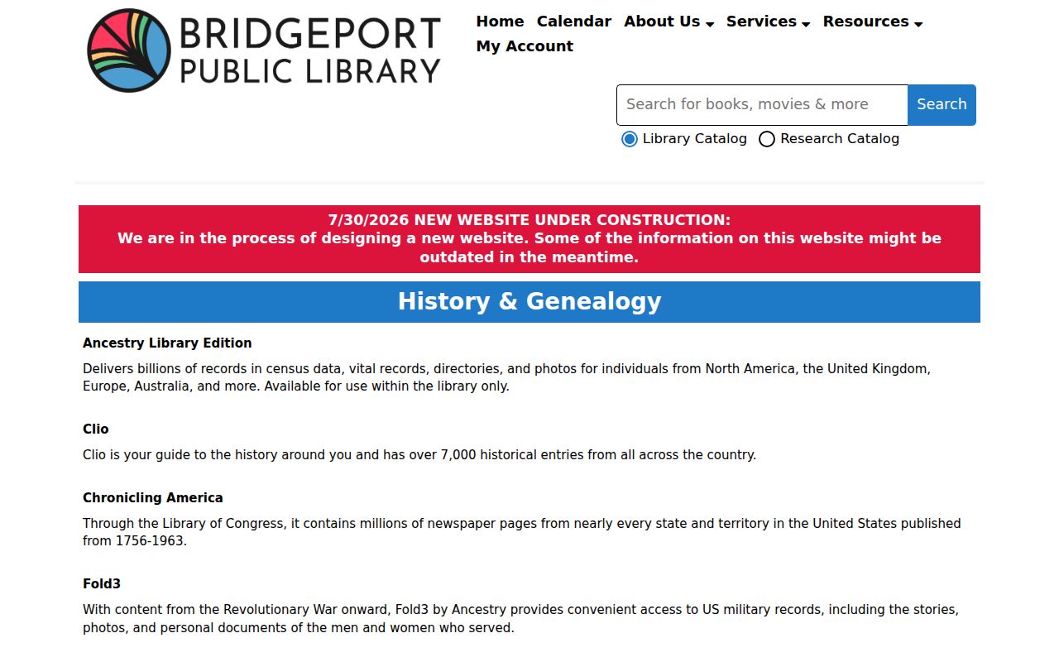Click the Fold3 Revolutionary War description text
The height and width of the screenshot is (662, 1059).
click(x=521, y=619)
